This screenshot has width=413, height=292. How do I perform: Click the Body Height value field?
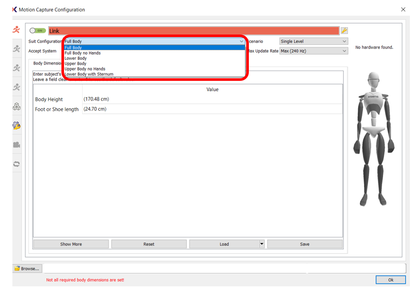pos(212,99)
